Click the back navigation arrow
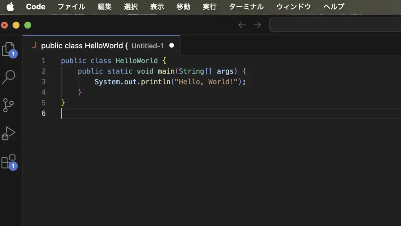The height and width of the screenshot is (226, 401). (242, 24)
